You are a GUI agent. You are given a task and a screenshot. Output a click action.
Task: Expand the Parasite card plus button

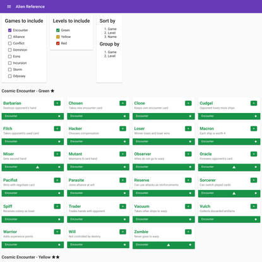pos(122,180)
